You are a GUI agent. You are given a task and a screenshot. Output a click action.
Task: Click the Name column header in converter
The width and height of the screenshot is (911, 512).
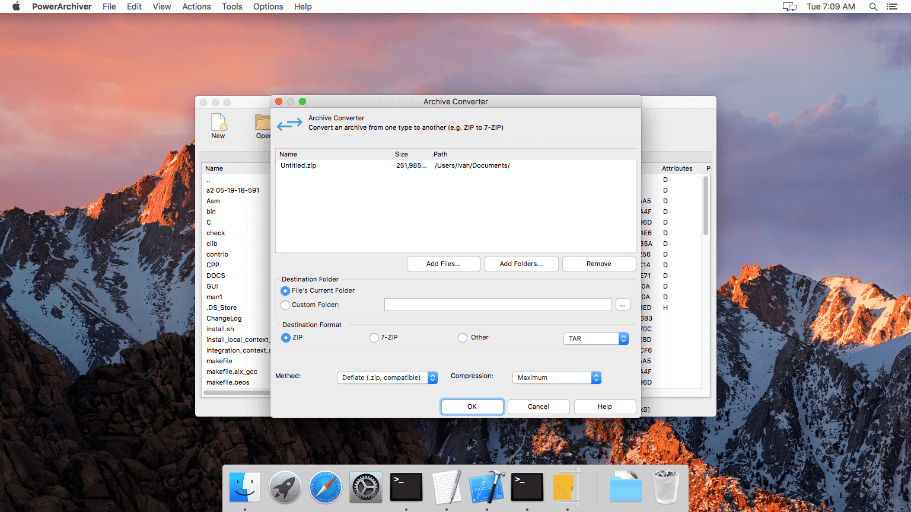[x=288, y=154]
